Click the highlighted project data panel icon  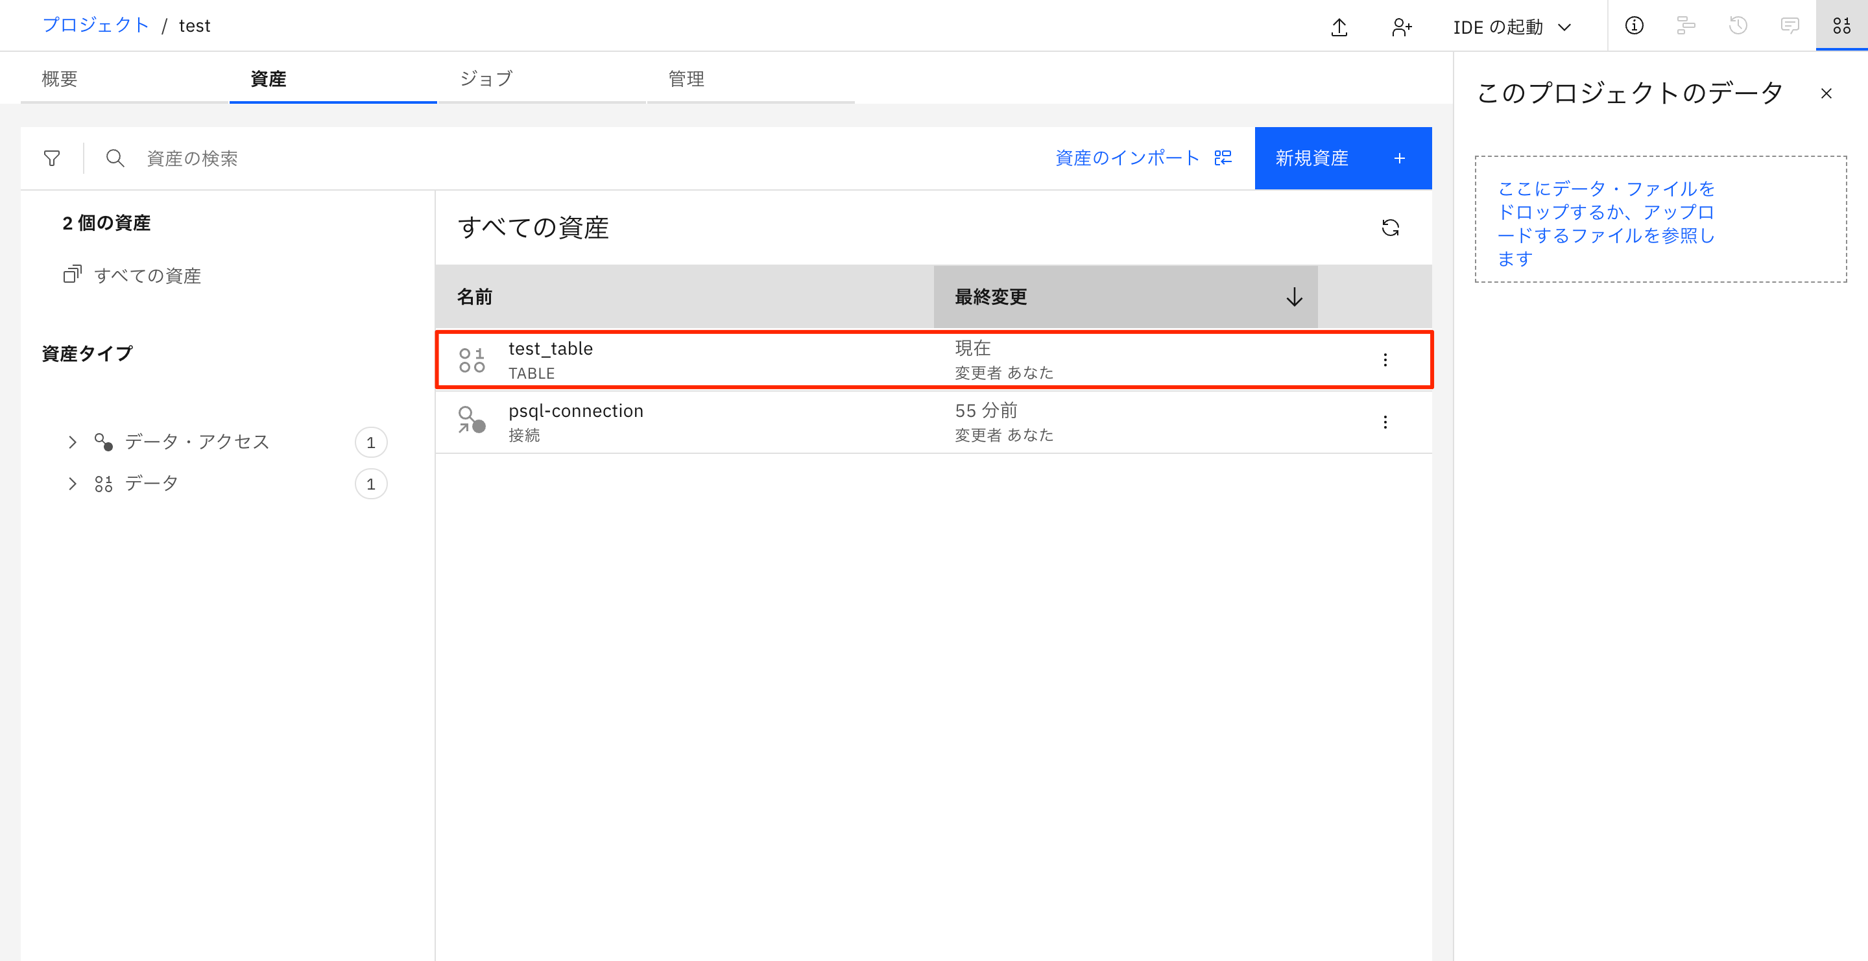click(1841, 25)
